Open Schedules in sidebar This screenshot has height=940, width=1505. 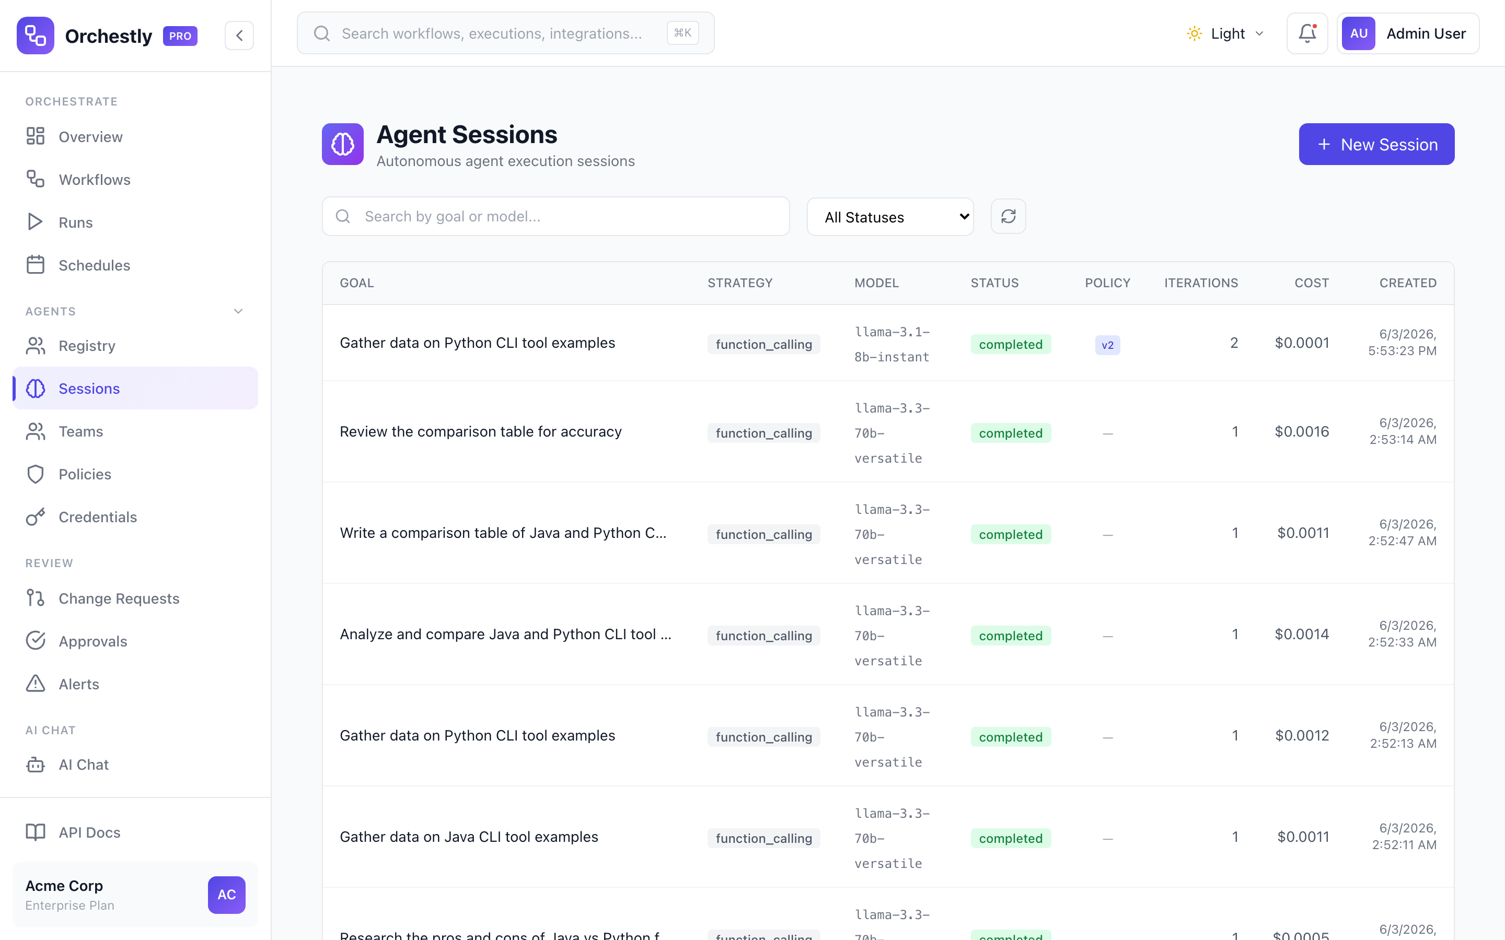pos(135,265)
